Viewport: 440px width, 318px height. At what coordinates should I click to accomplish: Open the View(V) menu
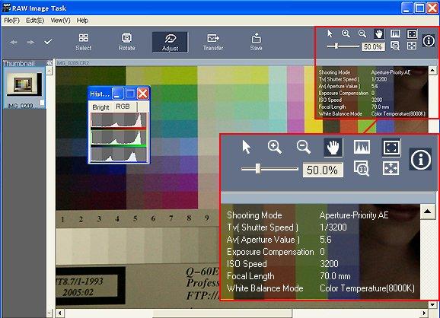click(x=60, y=21)
